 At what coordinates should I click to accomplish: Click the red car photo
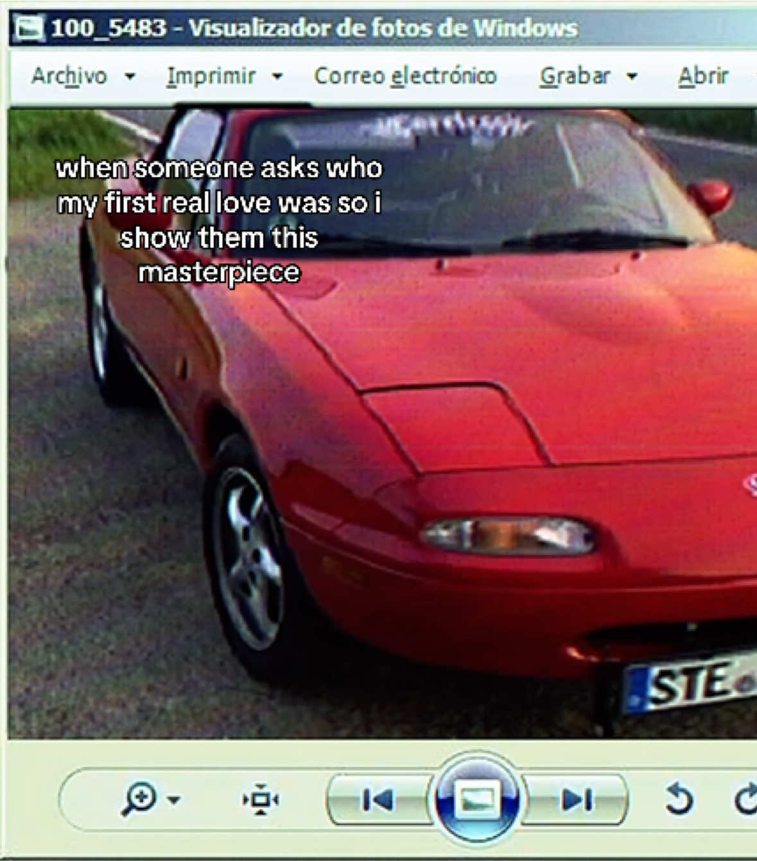[383, 424]
